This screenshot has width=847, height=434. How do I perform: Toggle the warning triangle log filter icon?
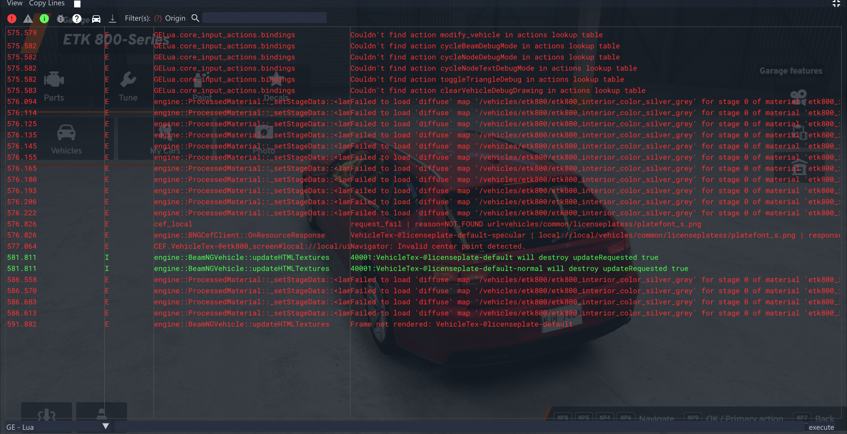(x=28, y=19)
